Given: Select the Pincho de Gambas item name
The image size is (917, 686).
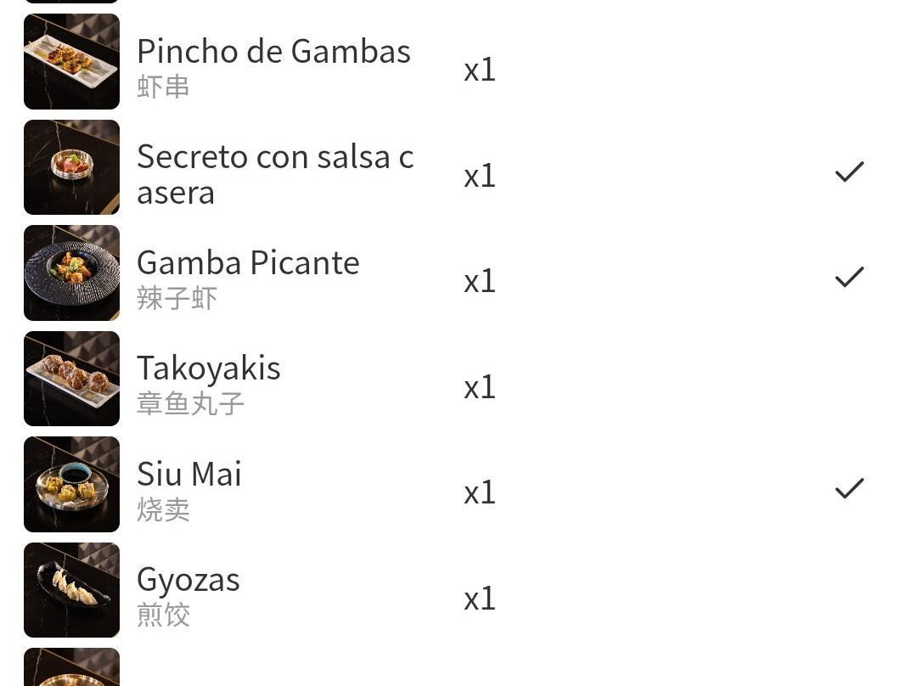Looking at the screenshot, I should (x=273, y=53).
